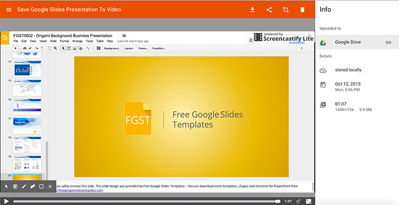Download the recorded video
Image resolution: width=399 pixels, height=205 pixels.
(x=253, y=9)
